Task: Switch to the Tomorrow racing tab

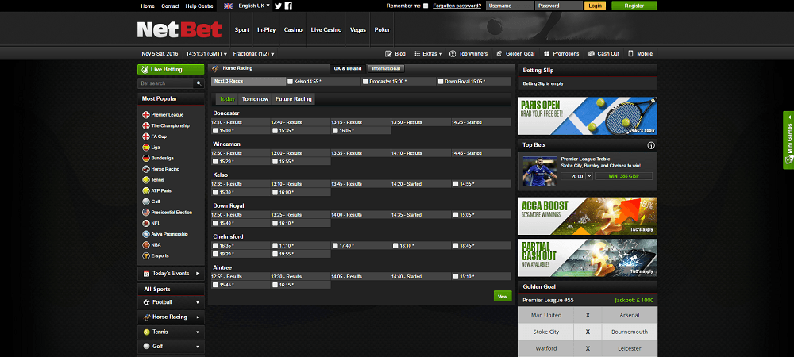Action: tap(255, 99)
